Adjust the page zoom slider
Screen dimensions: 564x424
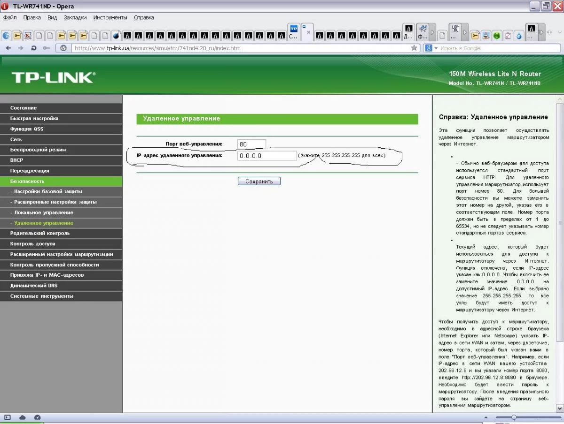514,417
